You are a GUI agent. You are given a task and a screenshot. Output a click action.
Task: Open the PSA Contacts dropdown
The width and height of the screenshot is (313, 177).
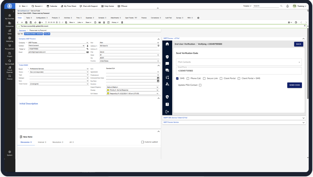tap(239, 62)
